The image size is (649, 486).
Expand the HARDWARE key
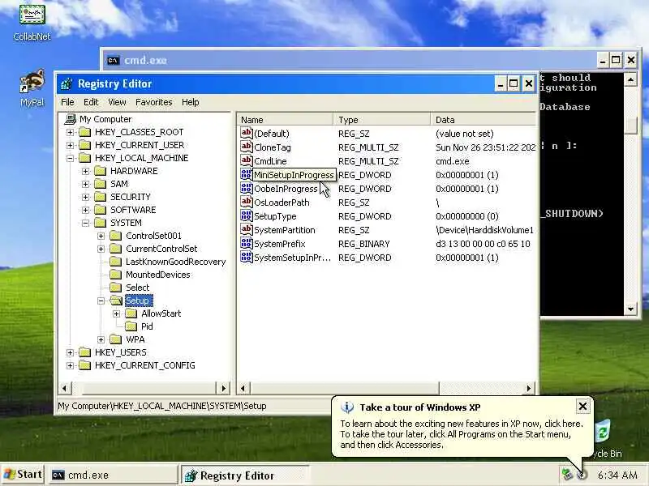point(85,171)
